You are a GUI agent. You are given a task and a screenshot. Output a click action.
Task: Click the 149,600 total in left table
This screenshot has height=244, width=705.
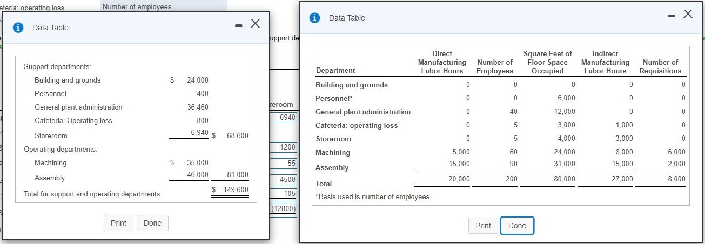pyautogui.click(x=236, y=189)
